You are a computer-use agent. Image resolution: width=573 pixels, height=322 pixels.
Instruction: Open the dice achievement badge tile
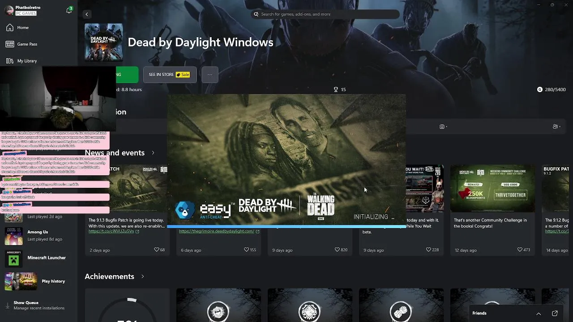pyautogui.click(x=401, y=305)
